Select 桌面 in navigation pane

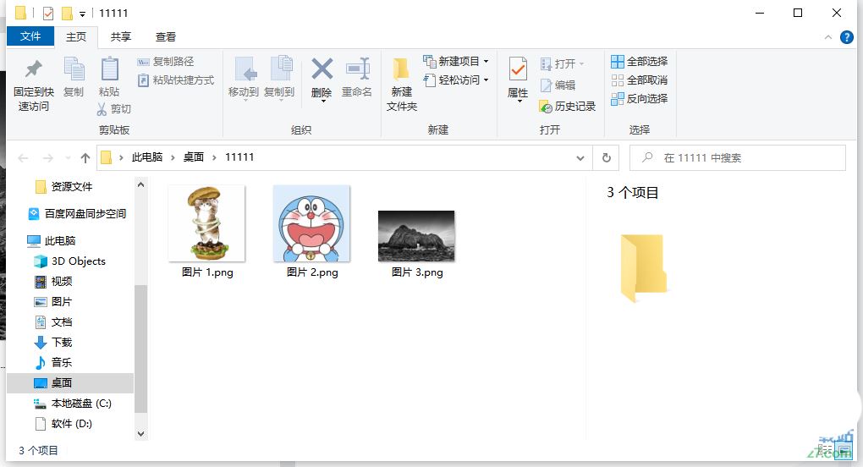click(70, 383)
